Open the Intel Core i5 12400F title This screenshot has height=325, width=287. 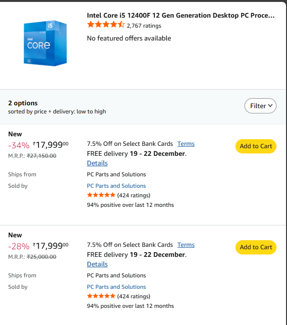tap(181, 15)
